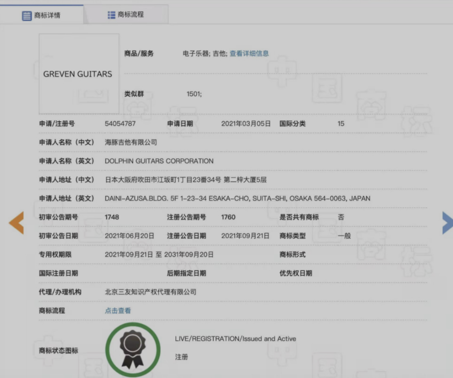This screenshot has height=378, width=453.
Task: Open the 查看详细信息 link
Action: coord(249,54)
